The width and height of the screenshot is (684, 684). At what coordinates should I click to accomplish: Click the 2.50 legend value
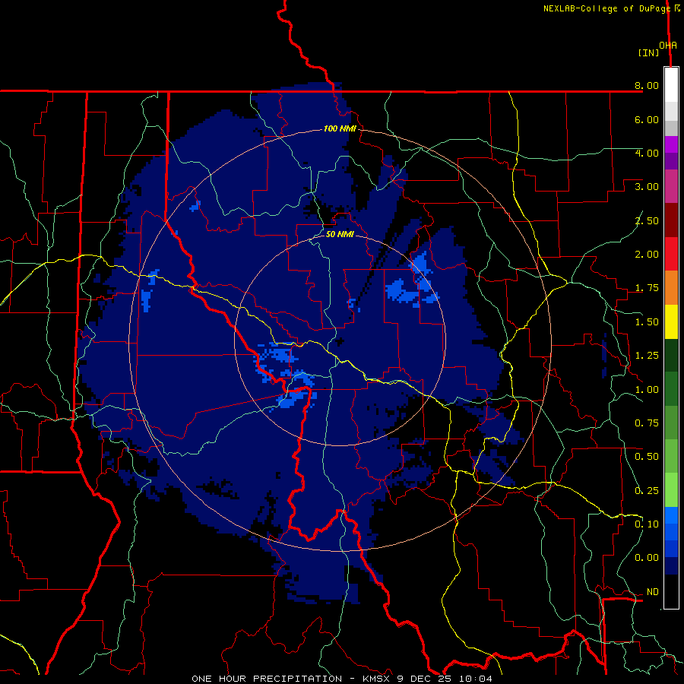(647, 220)
